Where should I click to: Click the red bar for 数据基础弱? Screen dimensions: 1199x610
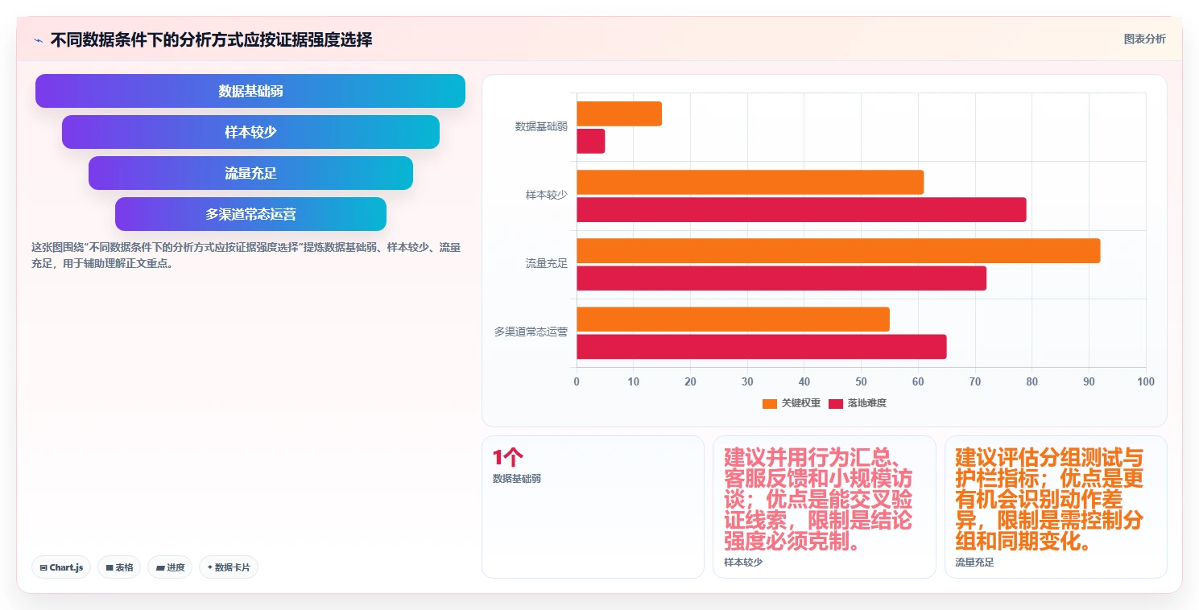click(591, 142)
